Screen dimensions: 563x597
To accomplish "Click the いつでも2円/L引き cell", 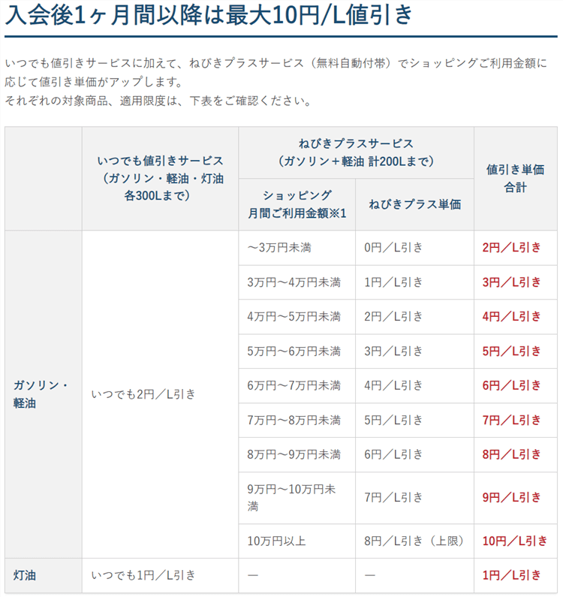I will [x=143, y=393].
